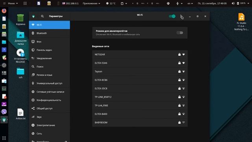Viewport: 252px width, 142px height.
Task: Click the 12 °C weather indicator
Action: [111, 4]
